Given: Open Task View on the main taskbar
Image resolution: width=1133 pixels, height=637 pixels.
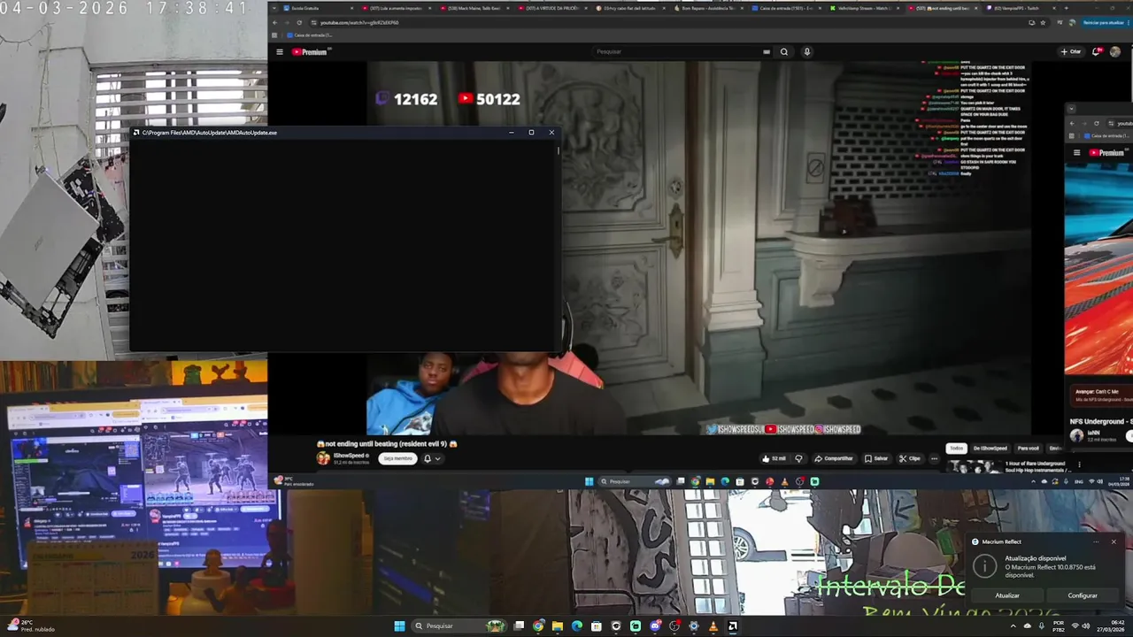Looking at the screenshot, I should pos(520,625).
